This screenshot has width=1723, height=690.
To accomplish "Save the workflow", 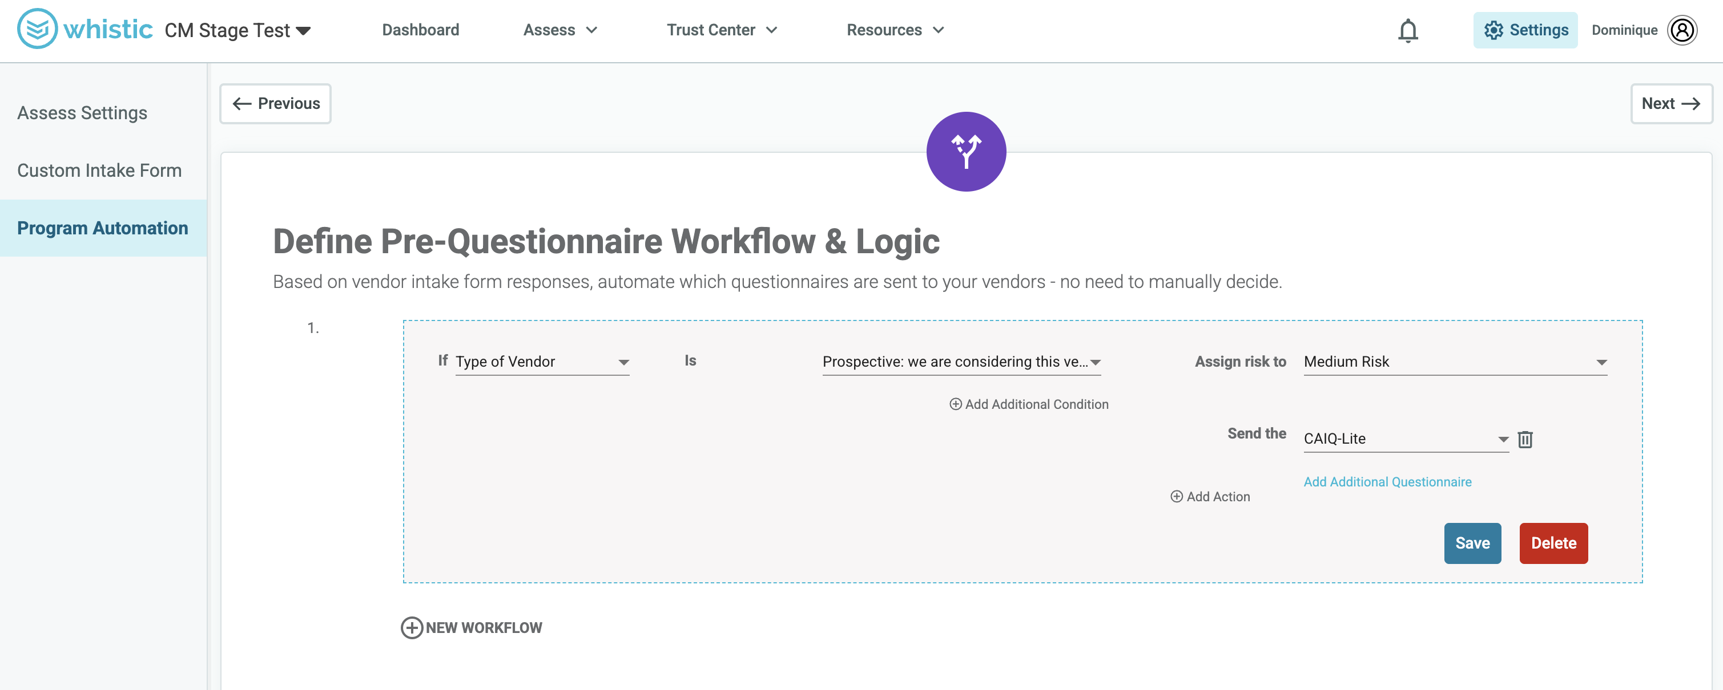I will pos(1472,543).
